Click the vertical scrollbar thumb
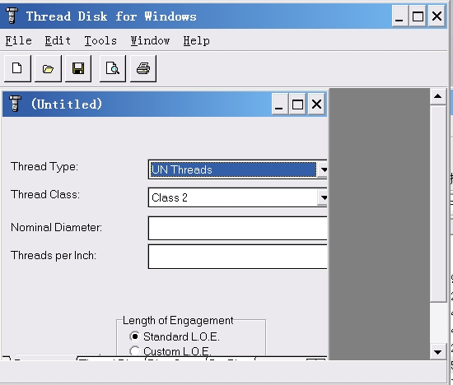This screenshot has height=385, width=453. [x=437, y=204]
